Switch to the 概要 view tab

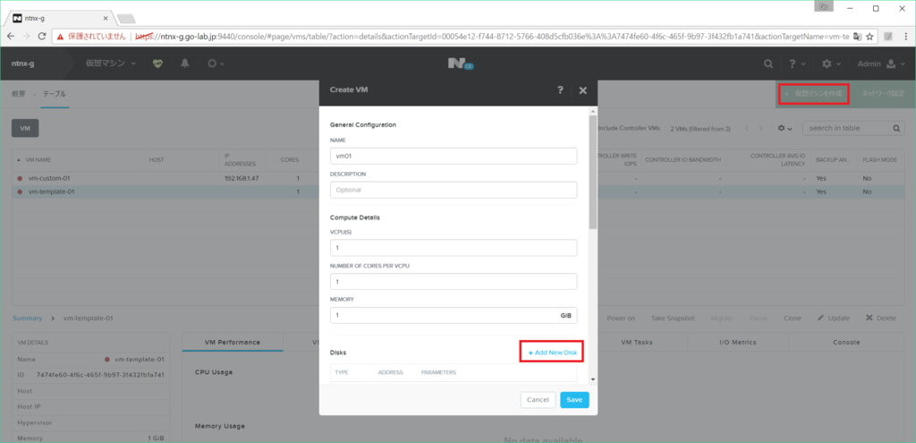18,93
